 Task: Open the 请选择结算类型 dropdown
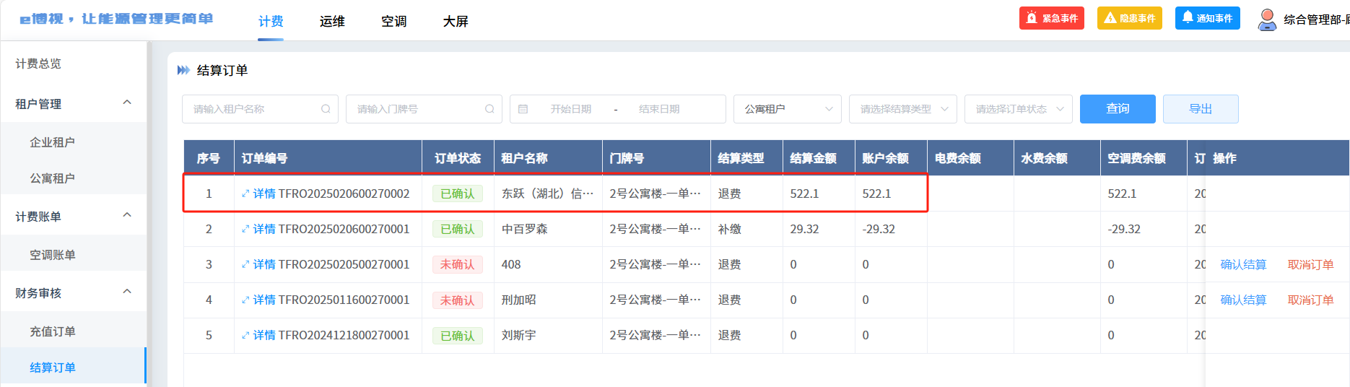(x=902, y=109)
